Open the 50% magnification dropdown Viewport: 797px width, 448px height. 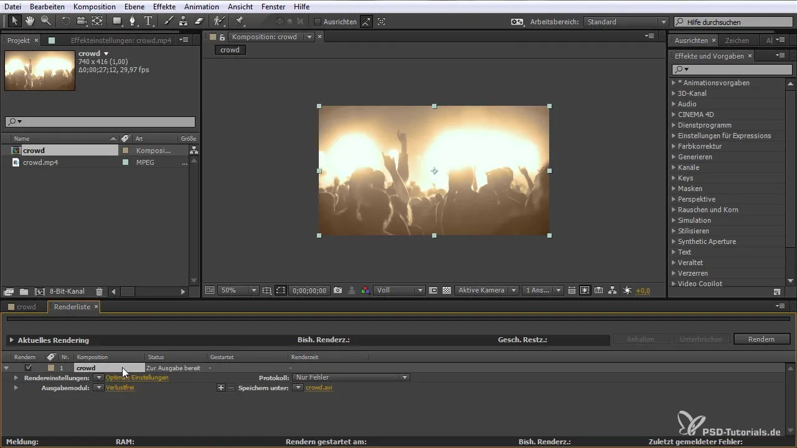tap(238, 291)
